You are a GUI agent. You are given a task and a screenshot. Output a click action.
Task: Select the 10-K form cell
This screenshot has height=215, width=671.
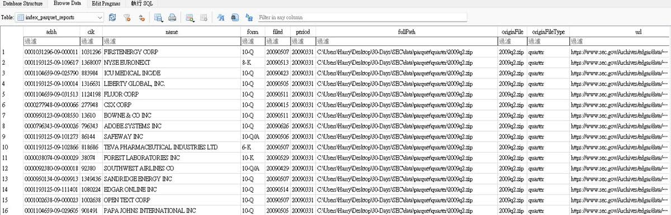click(x=252, y=157)
